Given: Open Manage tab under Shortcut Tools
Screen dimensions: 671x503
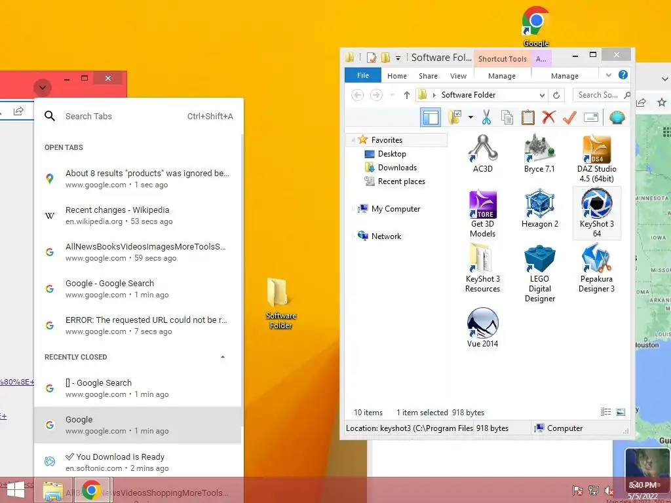Looking at the screenshot, I should 501,76.
